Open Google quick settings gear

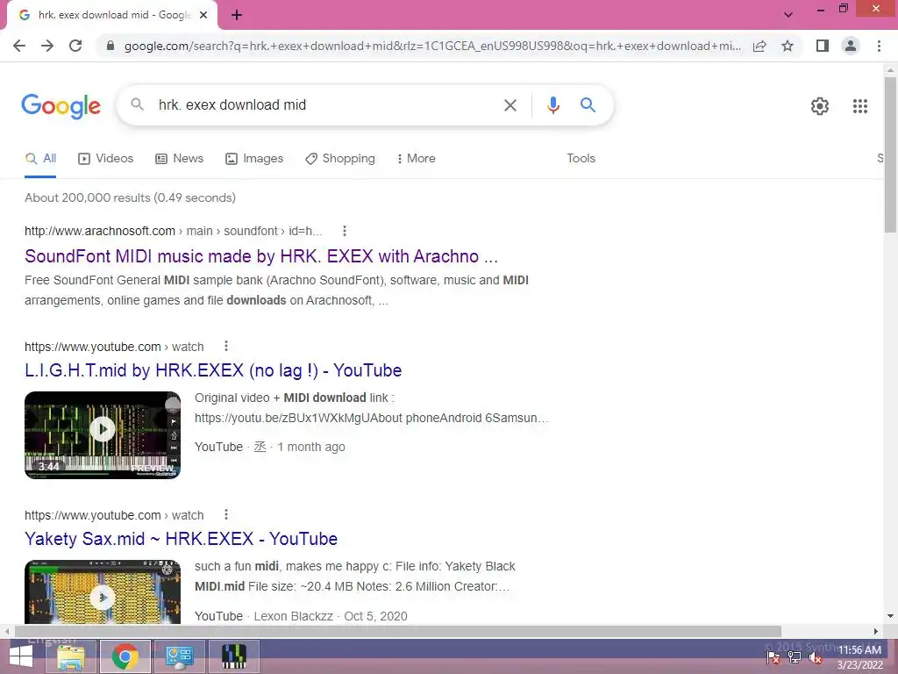pos(820,106)
